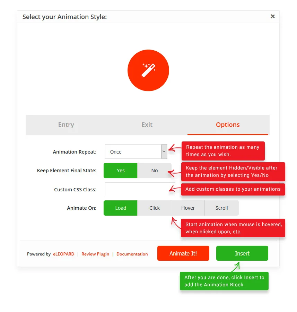Switch to the Exit tab
The width and height of the screenshot is (297, 312).
pyautogui.click(x=147, y=124)
